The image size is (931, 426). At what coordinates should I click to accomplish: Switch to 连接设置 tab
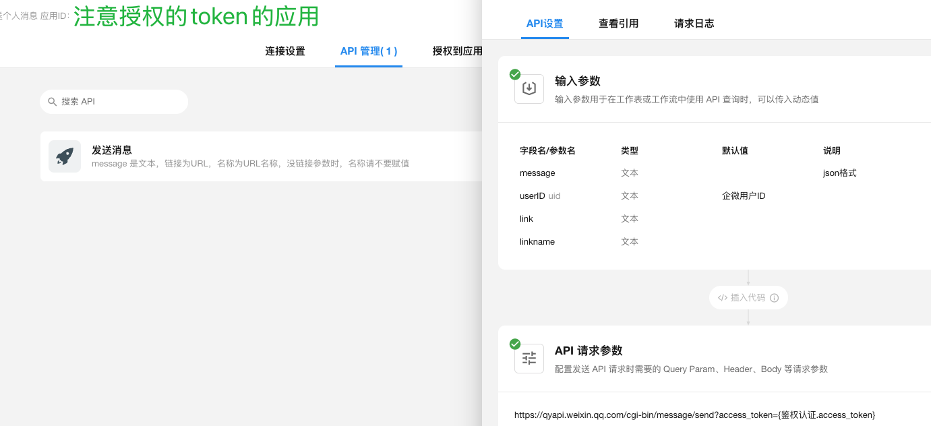tap(284, 51)
